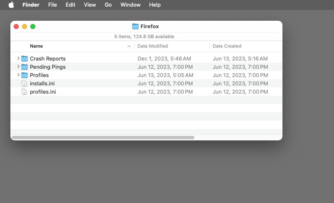
Task: Select the profiles.ini file name
Action: tap(43, 92)
